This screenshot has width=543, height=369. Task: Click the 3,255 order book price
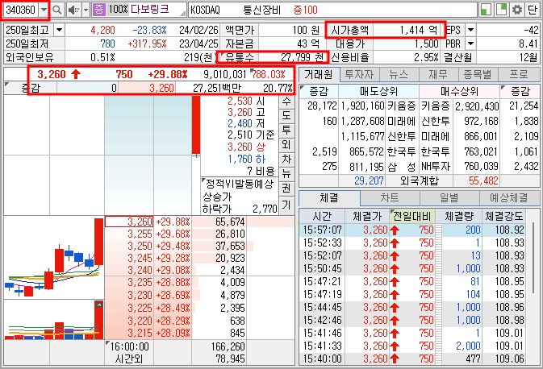[140, 234]
